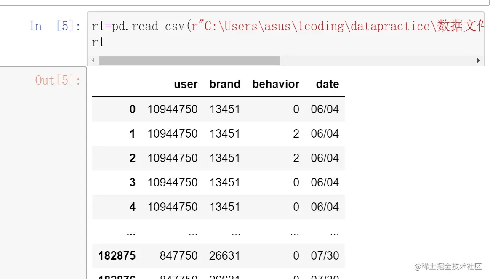
Task: Click the 'date' column header
Action: 328,84
